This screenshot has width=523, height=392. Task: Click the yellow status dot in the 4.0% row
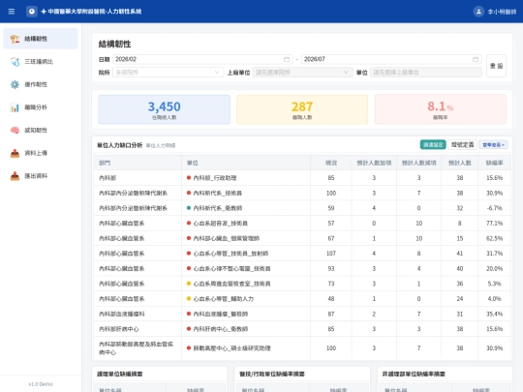[x=189, y=299]
